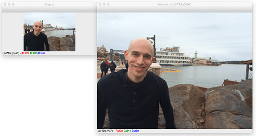This screenshot has width=256, height=136.
Task: Minimize the cv2.INTER_CUBIC window
Action: pos(104,4)
